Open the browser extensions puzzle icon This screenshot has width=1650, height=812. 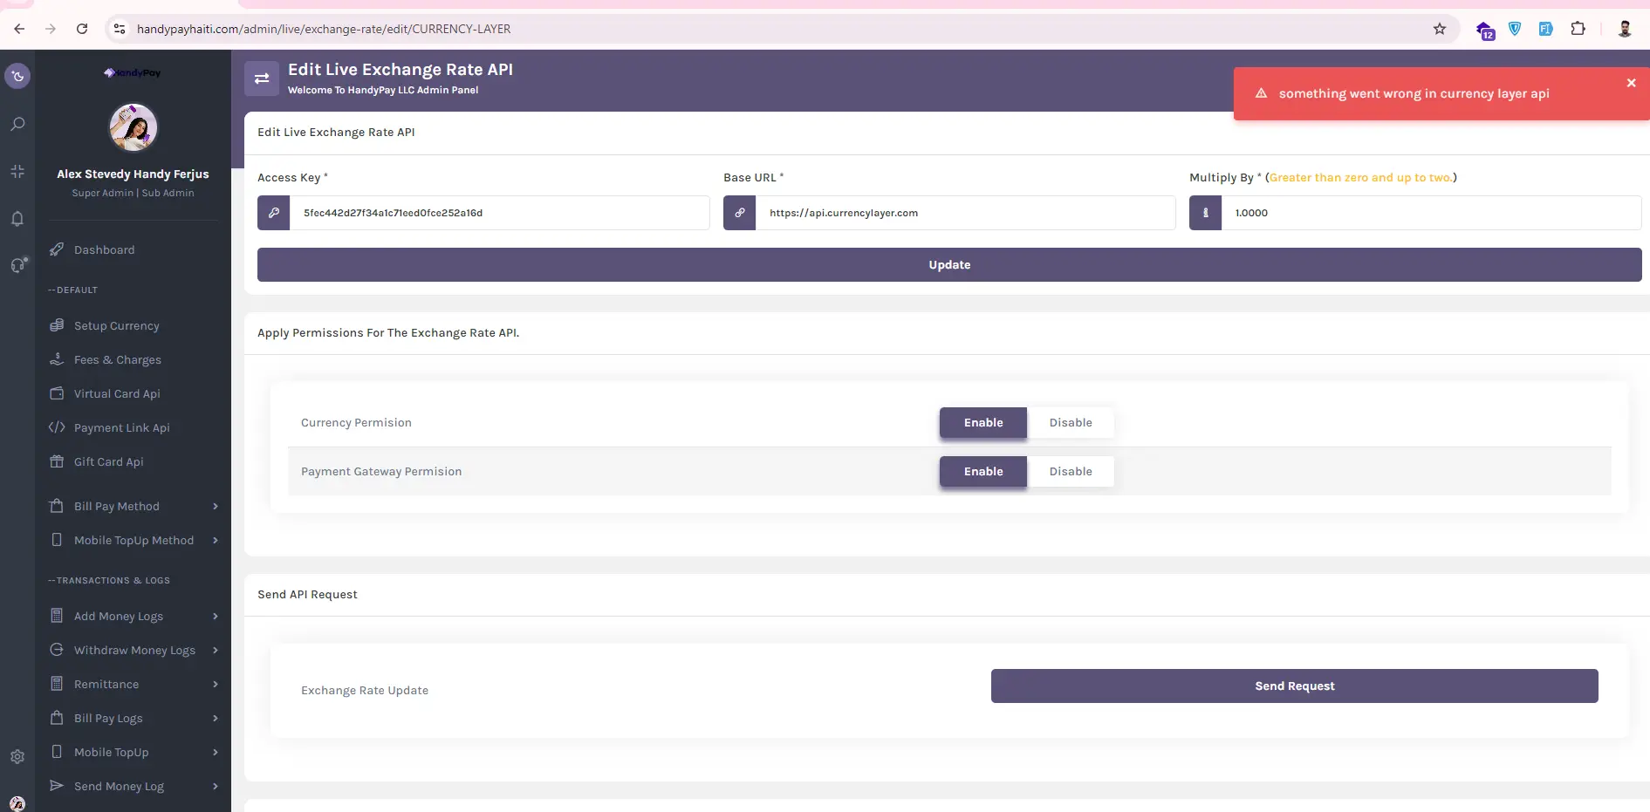[1578, 29]
